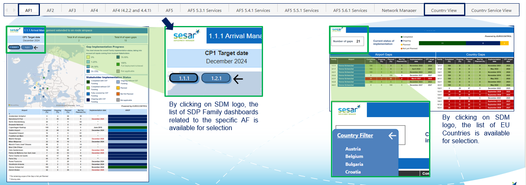Switch to the Country View tab

(x=444, y=10)
